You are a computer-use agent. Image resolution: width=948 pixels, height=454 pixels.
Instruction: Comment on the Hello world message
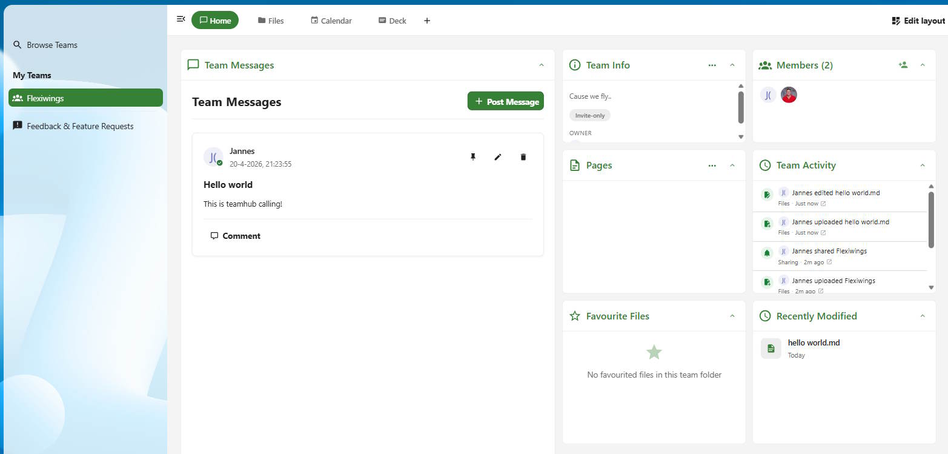tap(236, 236)
